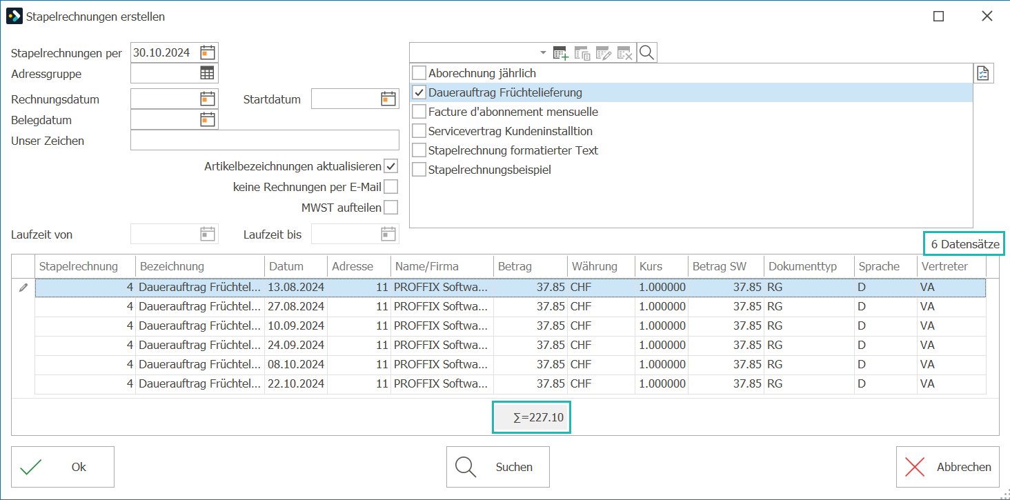The height and width of the screenshot is (500, 1010).
Task: Open the Belegdatum calendar picker
Action: [208, 120]
